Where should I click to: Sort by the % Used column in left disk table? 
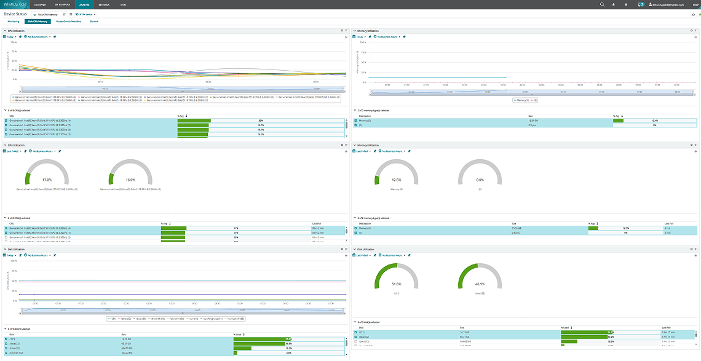tap(239, 335)
